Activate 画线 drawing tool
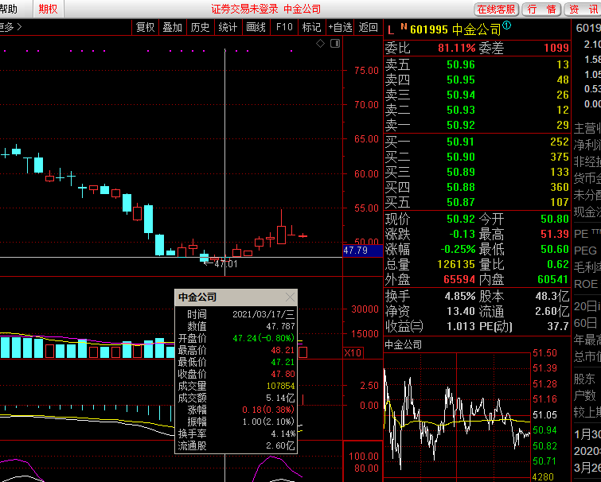 (x=256, y=27)
